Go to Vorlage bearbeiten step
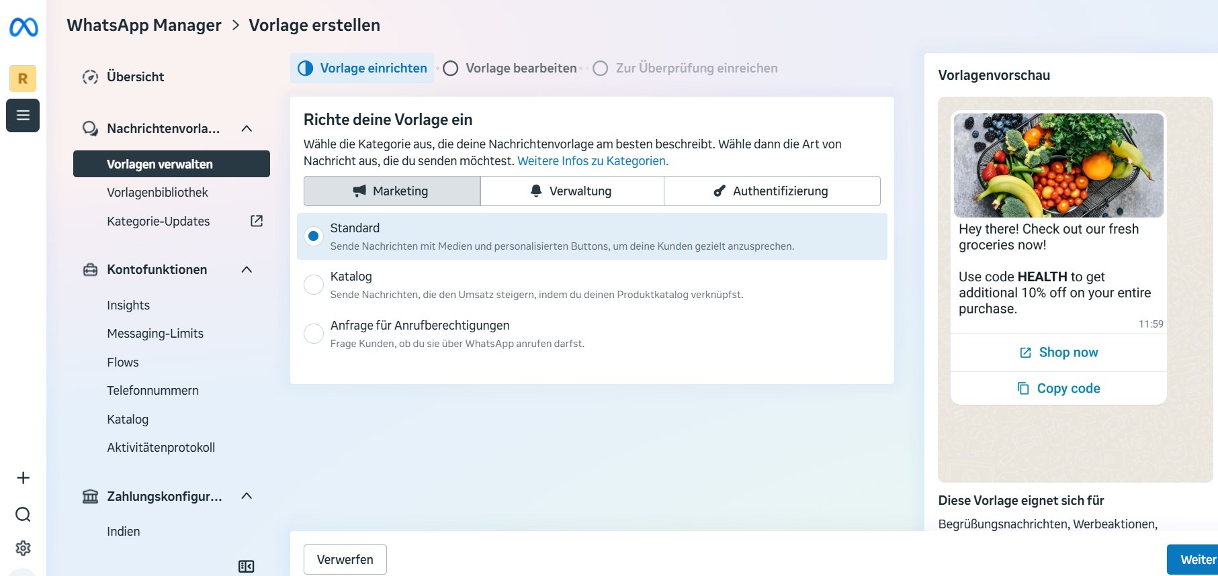Image resolution: width=1218 pixels, height=576 pixels. (510, 68)
